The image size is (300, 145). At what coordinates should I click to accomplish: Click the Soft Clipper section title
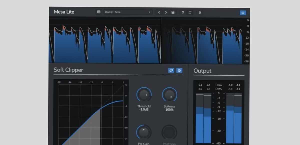coord(68,70)
